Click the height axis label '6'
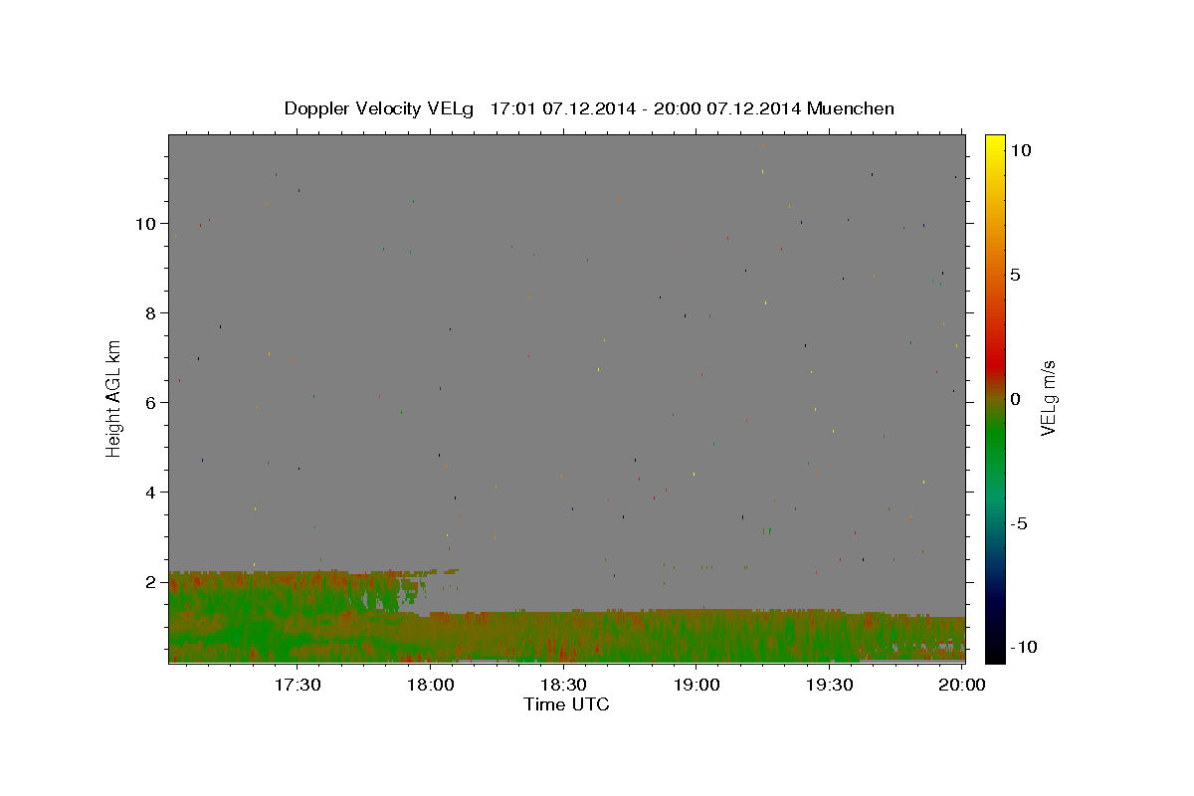The width and height of the screenshot is (1194, 796). [x=152, y=403]
